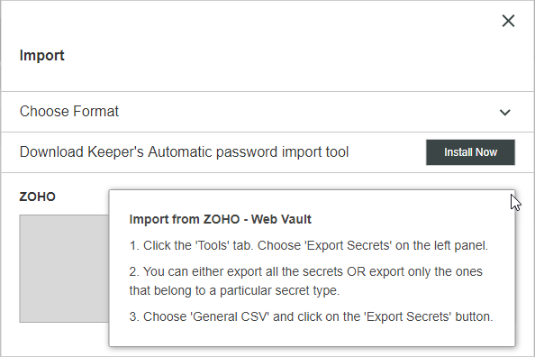
Task: Click step 2 instruction about exporting all secrets
Action: click(x=305, y=280)
